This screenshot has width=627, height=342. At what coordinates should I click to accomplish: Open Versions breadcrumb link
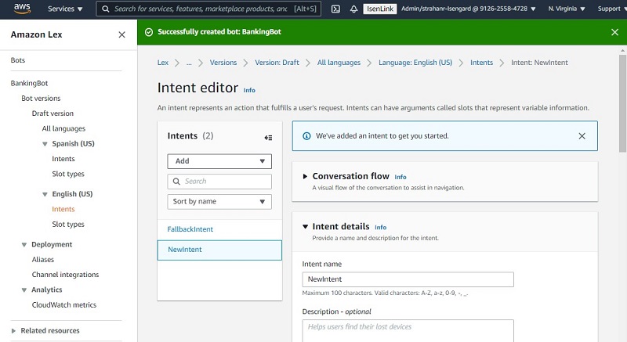(x=223, y=63)
